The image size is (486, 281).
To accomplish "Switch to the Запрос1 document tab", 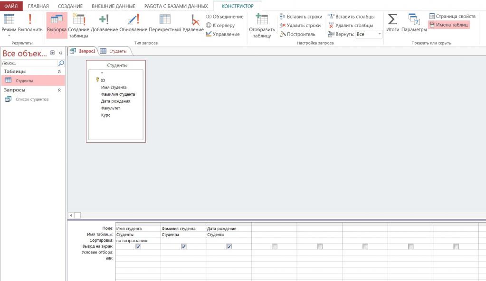I will [83, 51].
